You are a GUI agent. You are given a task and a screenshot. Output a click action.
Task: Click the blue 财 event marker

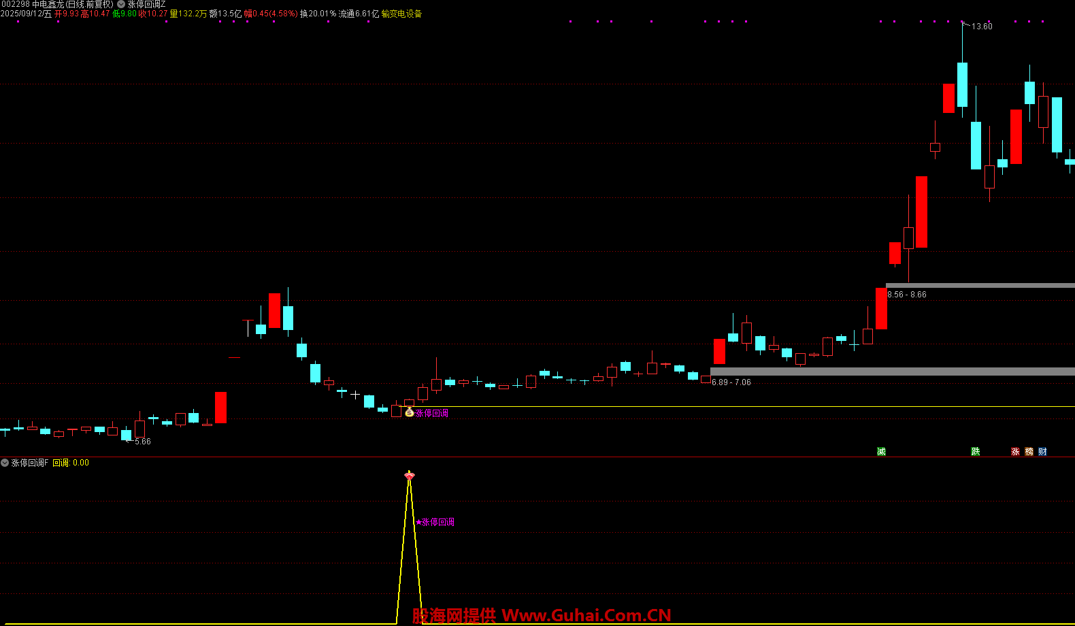coord(1042,451)
